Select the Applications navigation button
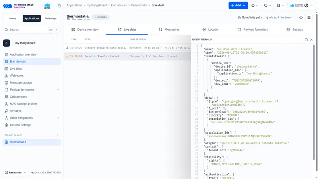Image resolution: width=318 pixels, height=179 pixels. [x=32, y=18]
